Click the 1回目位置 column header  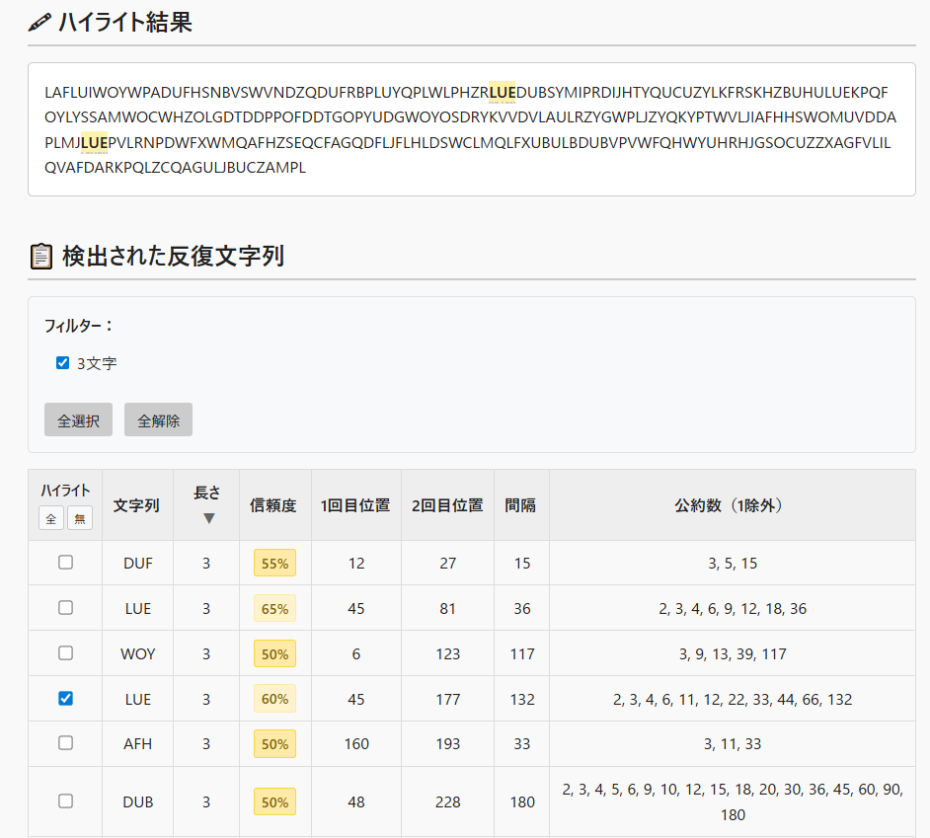pyautogui.click(x=355, y=505)
